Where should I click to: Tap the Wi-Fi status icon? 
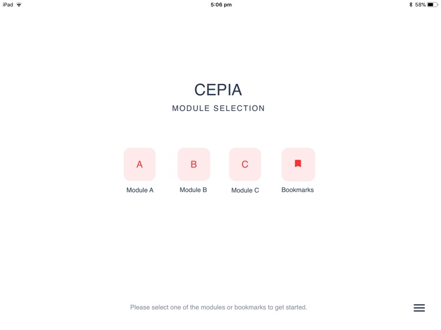click(19, 5)
